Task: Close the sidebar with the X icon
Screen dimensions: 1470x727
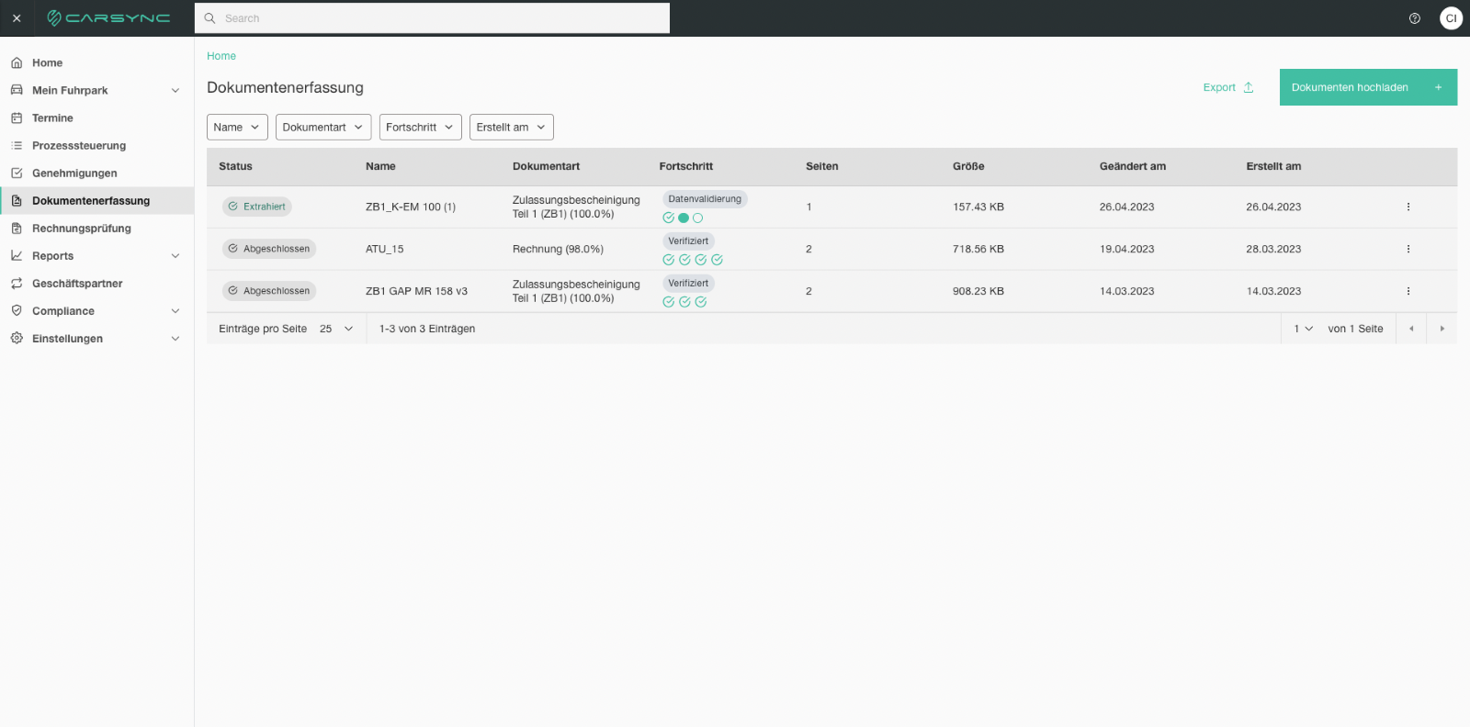Action: (17, 18)
